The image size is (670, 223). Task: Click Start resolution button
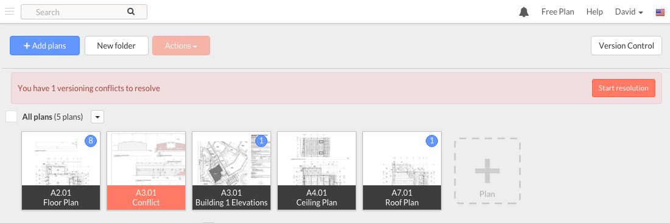coord(624,88)
